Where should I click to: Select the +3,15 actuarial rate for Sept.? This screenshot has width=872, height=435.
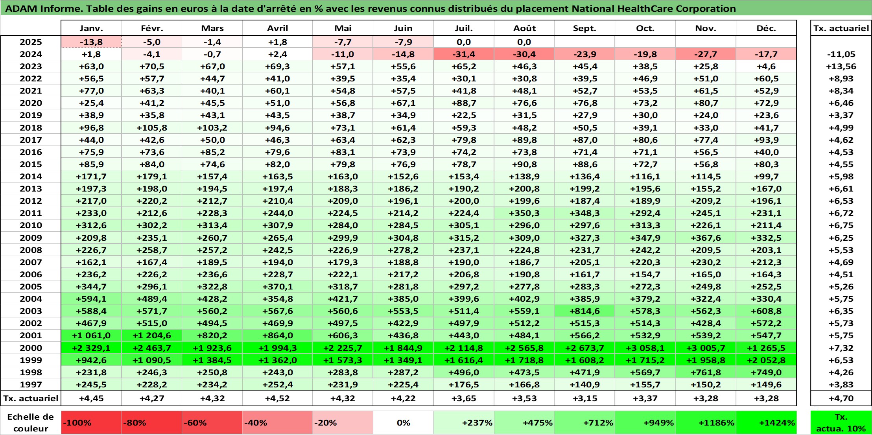pos(584,398)
